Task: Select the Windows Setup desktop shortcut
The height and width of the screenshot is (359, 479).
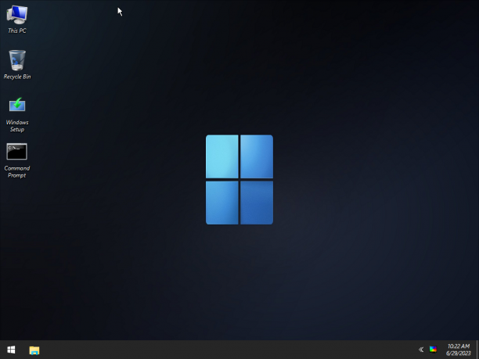Action: 17,115
